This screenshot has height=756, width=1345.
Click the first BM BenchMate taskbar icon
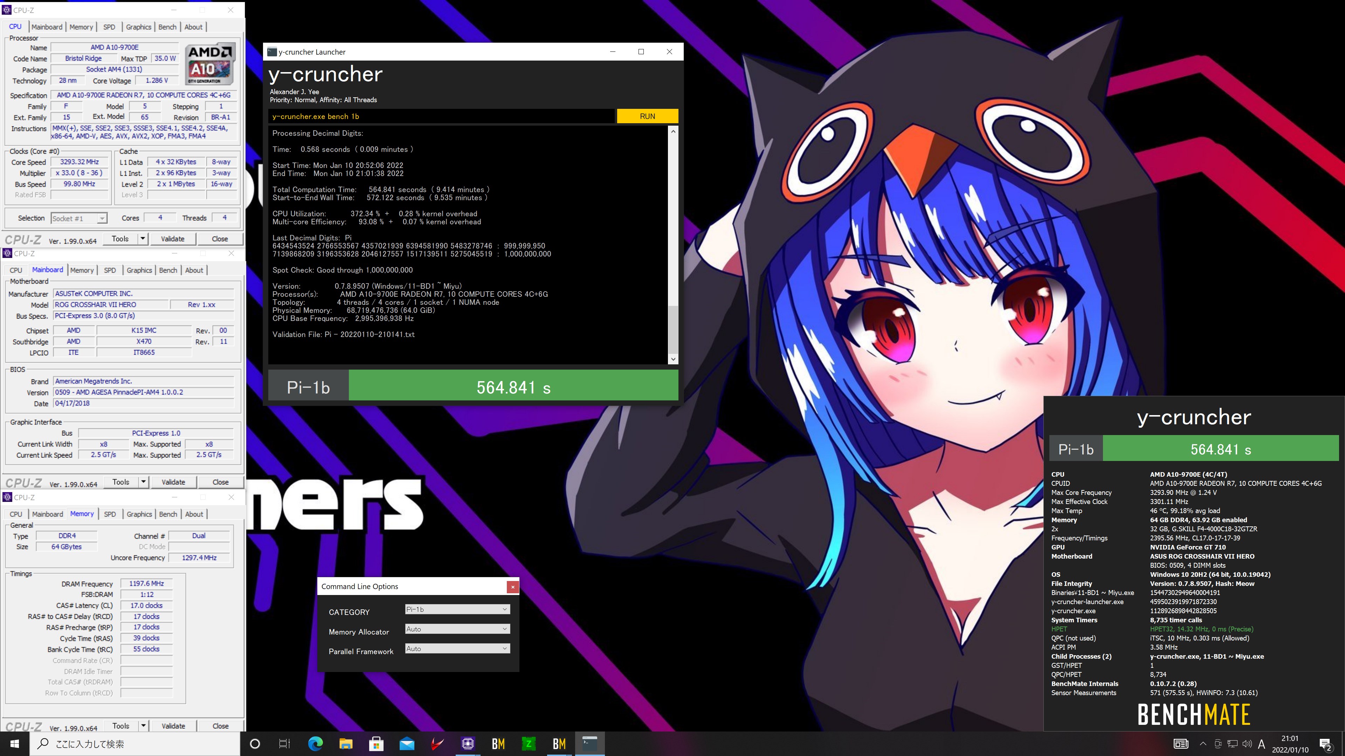498,743
